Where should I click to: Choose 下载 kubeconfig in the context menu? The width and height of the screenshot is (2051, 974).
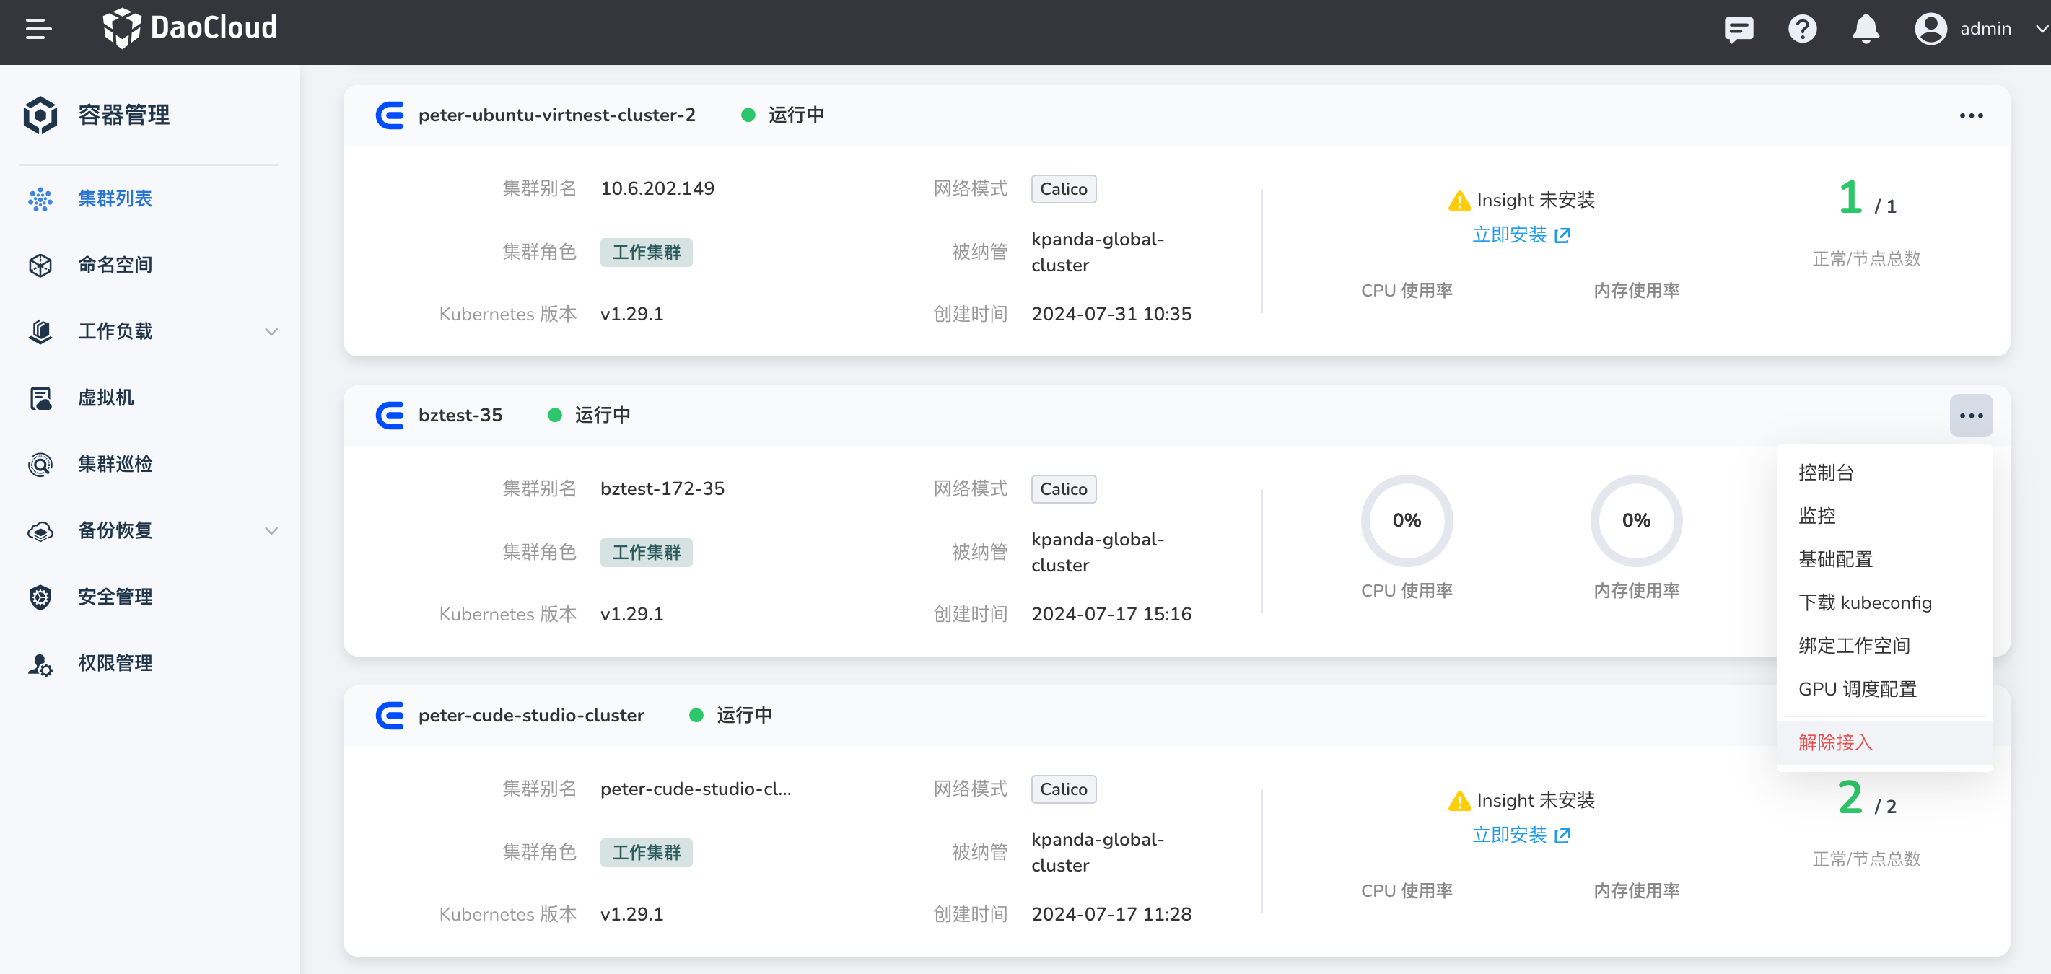click(x=1864, y=602)
